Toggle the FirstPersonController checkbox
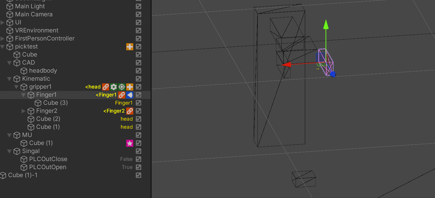Image resolution: width=435 pixels, height=198 pixels. [x=139, y=38]
